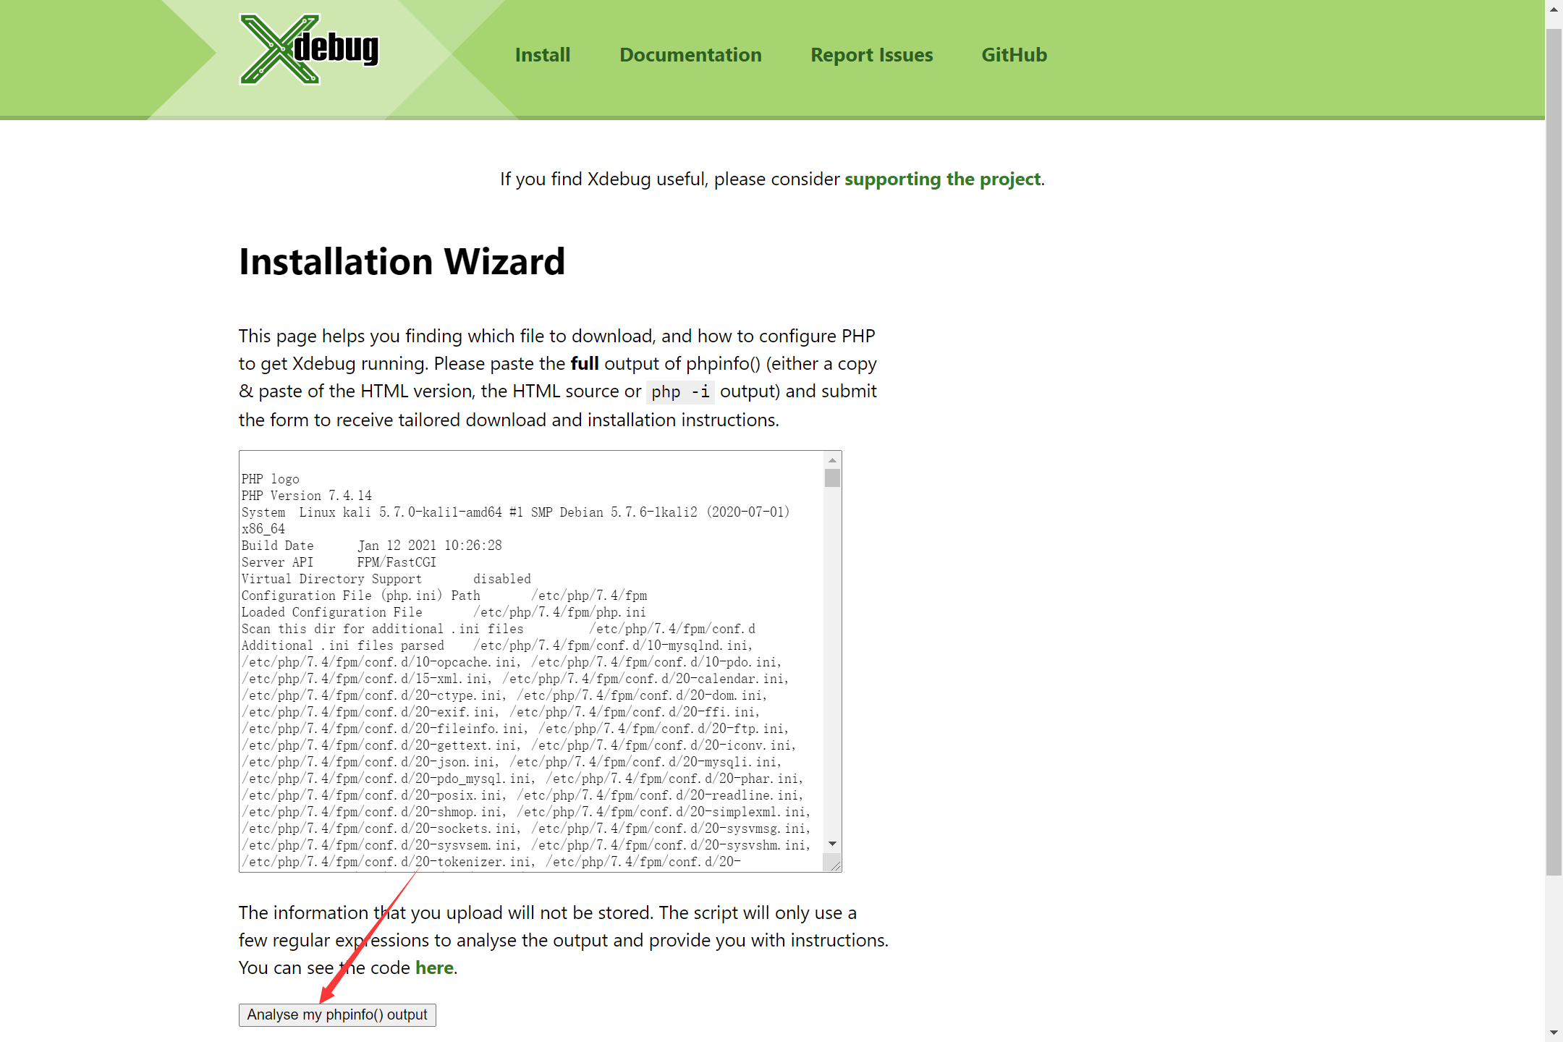Open the Install menu item
Image resolution: width=1563 pixels, height=1042 pixels.
point(542,55)
